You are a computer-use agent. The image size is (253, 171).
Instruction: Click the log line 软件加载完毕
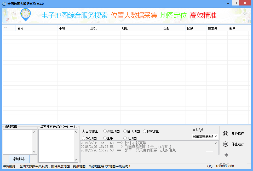[114, 143]
